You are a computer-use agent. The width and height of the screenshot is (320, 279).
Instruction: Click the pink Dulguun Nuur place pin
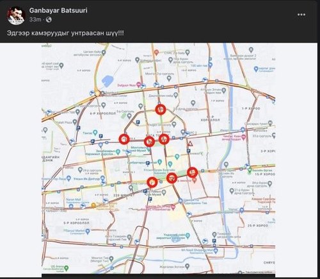[x=139, y=85]
